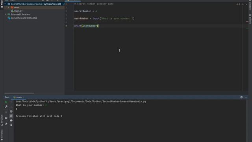Click the print icon in Run panel
Viewport: 252px width, 142px height.
[11, 120]
